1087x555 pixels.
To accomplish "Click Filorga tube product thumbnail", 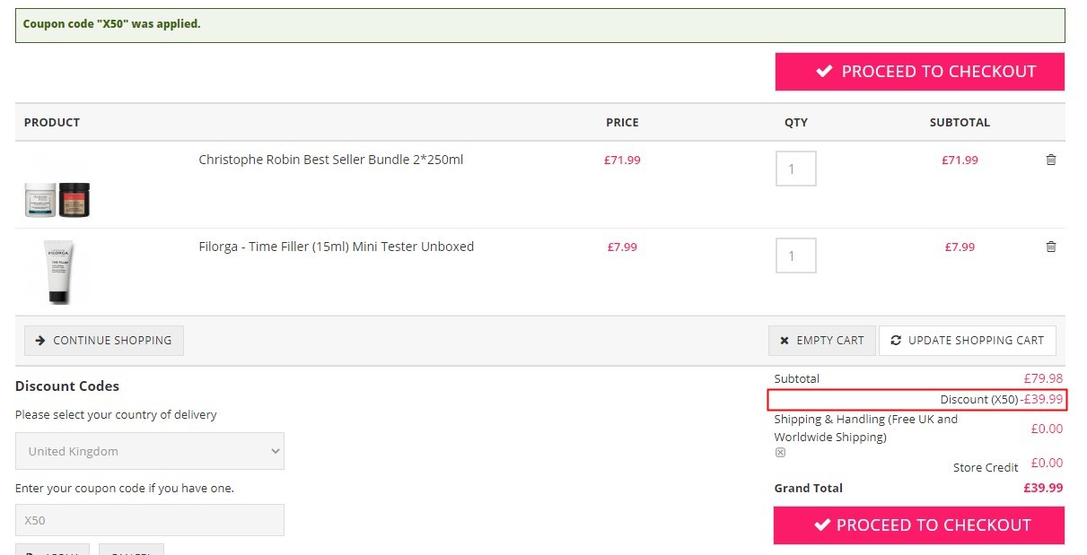I will (x=57, y=272).
